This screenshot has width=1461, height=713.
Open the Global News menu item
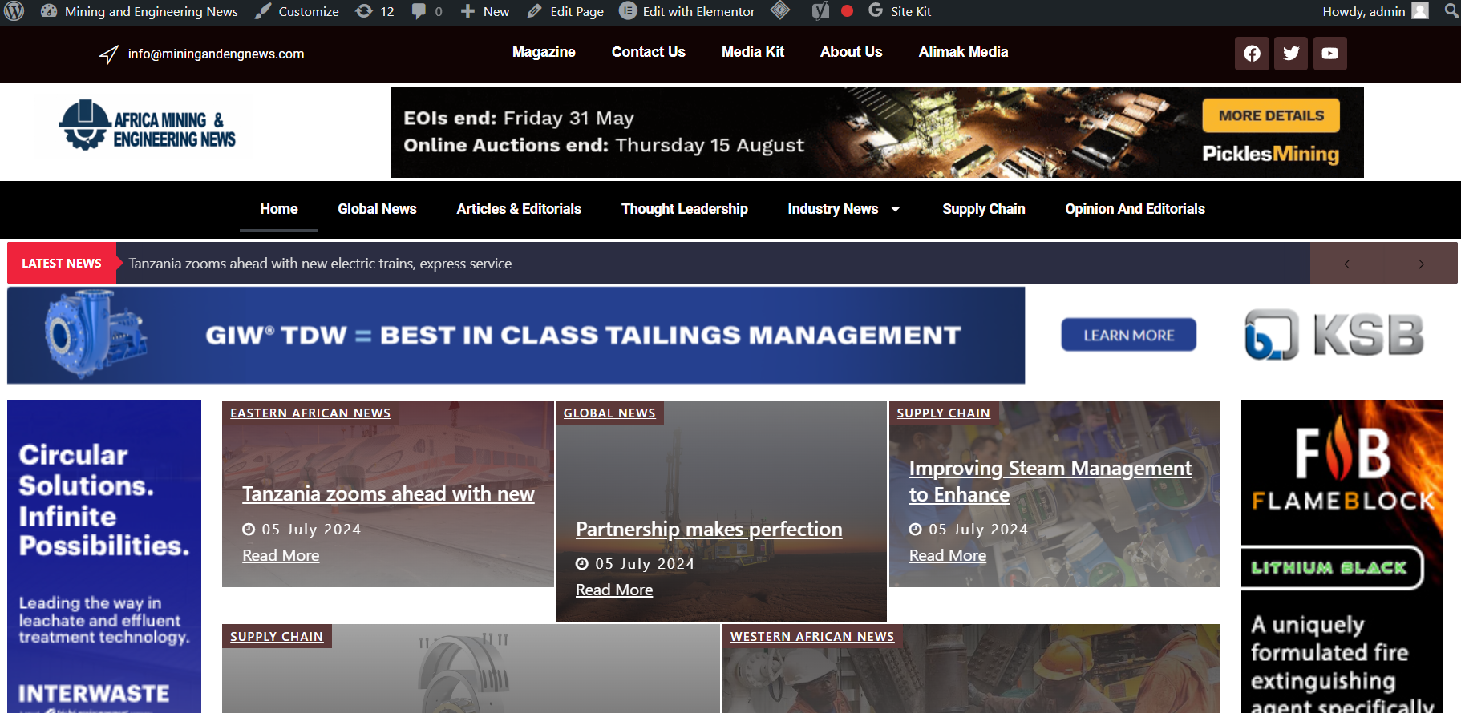(x=377, y=209)
